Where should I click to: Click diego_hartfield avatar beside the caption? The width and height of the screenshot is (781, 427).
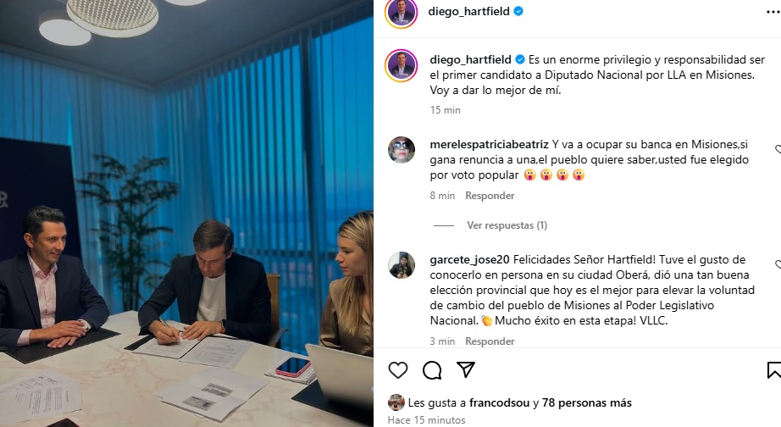(x=401, y=65)
